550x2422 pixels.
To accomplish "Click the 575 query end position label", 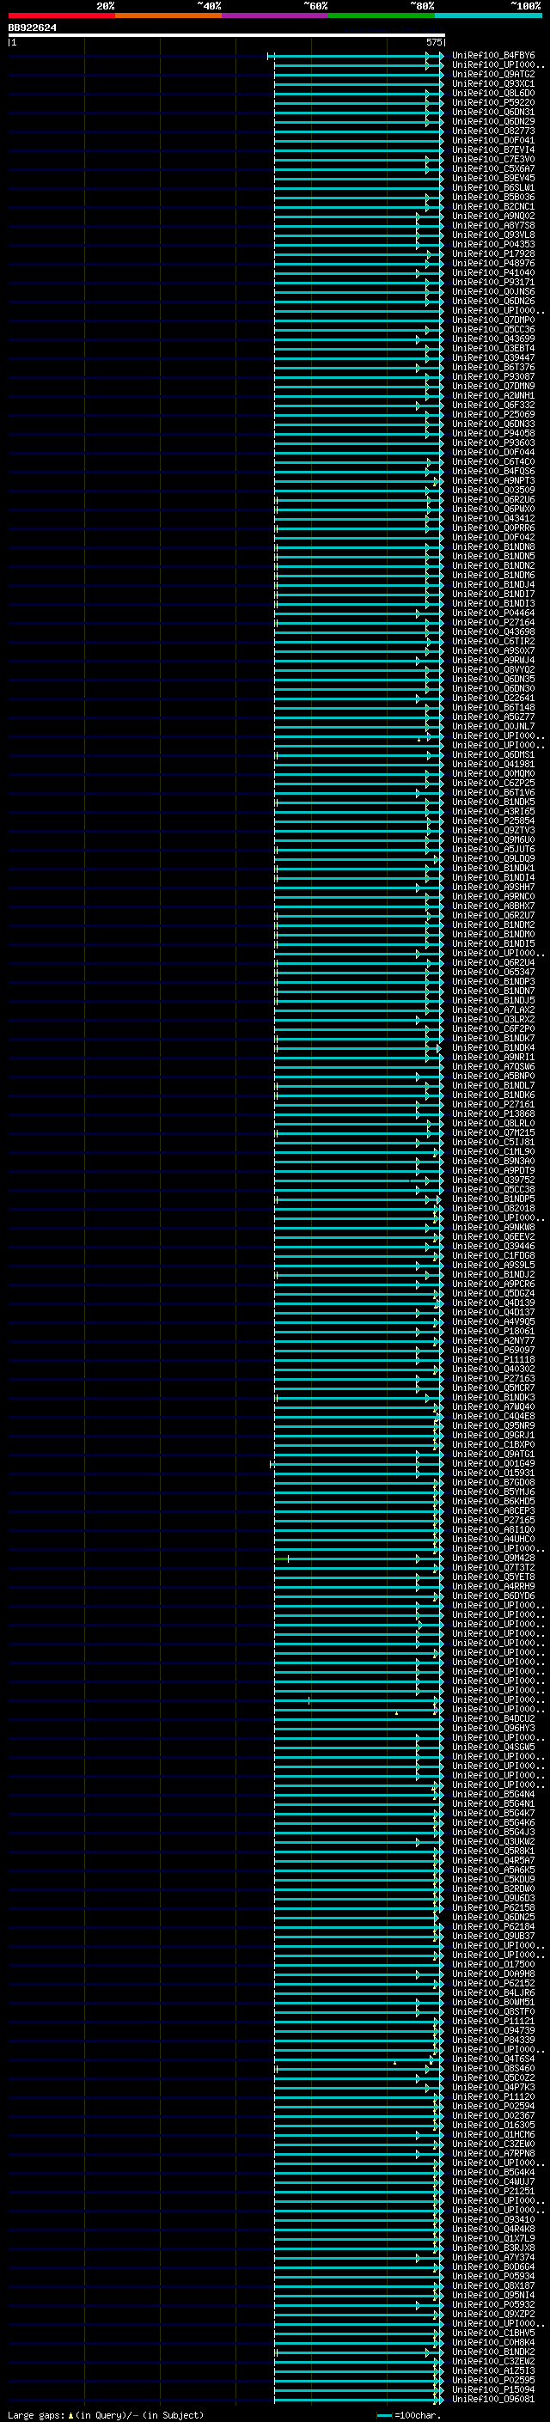I will click(x=433, y=42).
